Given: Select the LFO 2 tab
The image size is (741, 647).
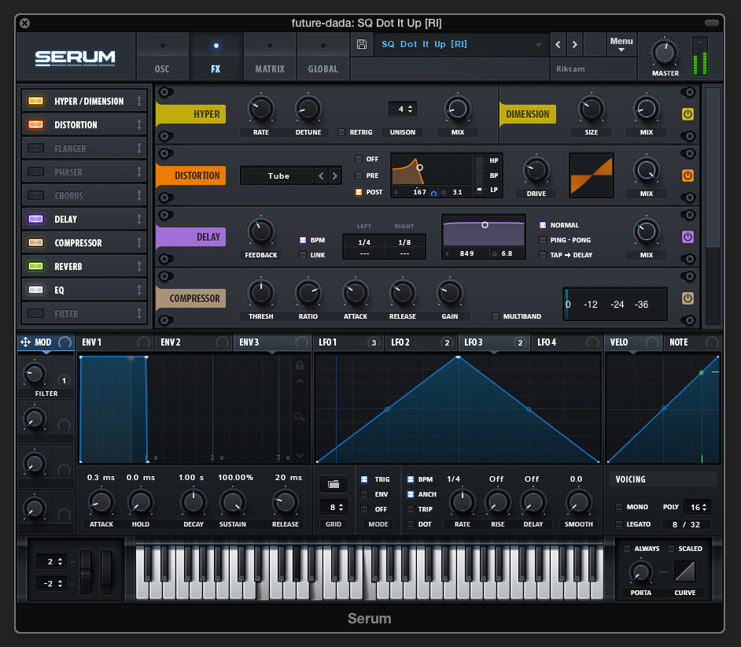Looking at the screenshot, I should tap(422, 342).
